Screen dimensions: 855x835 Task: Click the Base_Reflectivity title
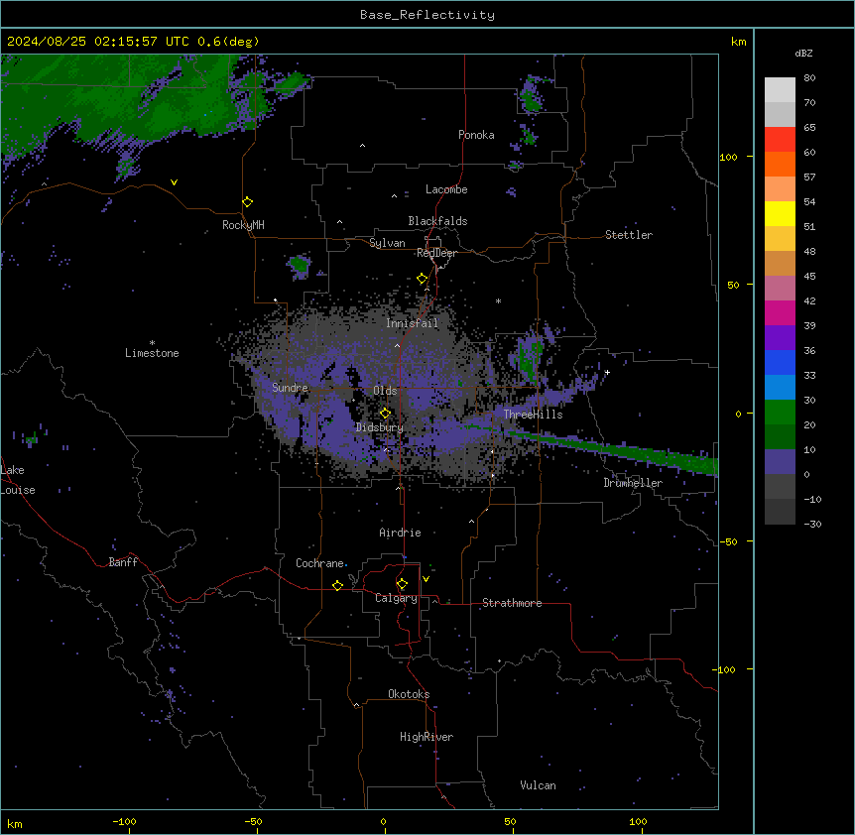click(427, 15)
